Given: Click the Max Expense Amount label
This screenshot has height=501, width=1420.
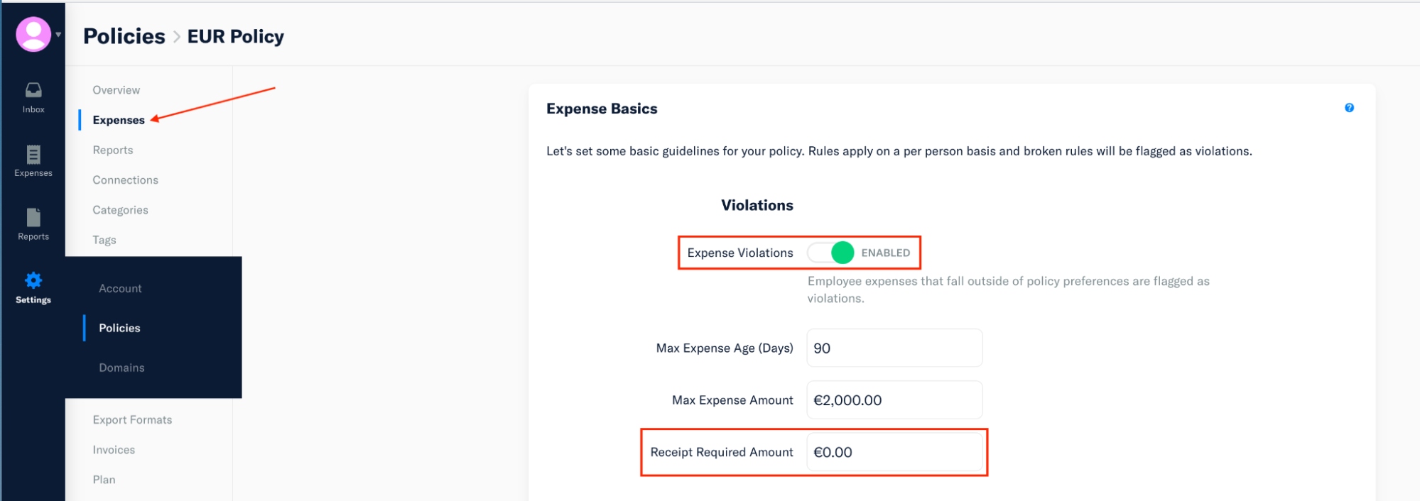Looking at the screenshot, I should tap(732, 400).
